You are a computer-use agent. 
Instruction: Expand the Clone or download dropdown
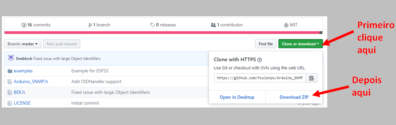300,44
